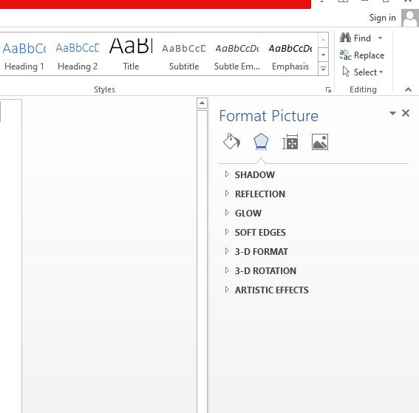Image resolution: width=419 pixels, height=413 pixels.
Task: Open the Layout & Properties tab icon
Action: pos(290,142)
